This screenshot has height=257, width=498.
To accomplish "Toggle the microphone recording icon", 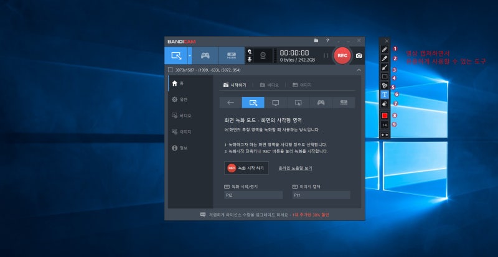I will (250, 59).
